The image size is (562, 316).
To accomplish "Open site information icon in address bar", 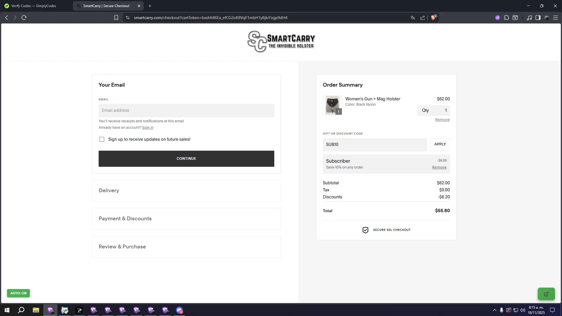I will click(127, 18).
